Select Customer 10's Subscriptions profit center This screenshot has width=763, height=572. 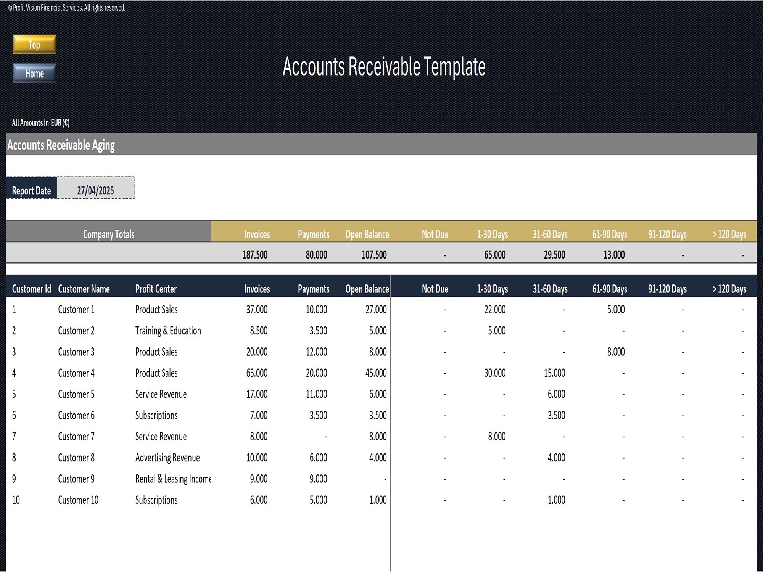pos(157,500)
